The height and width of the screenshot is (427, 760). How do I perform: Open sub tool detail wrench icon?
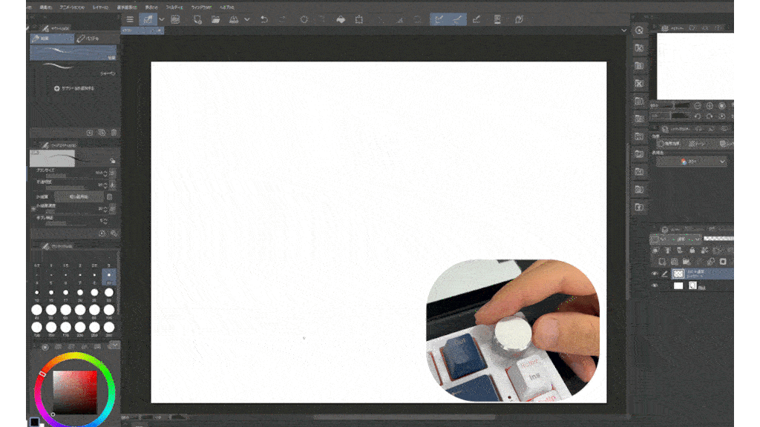pos(114,234)
